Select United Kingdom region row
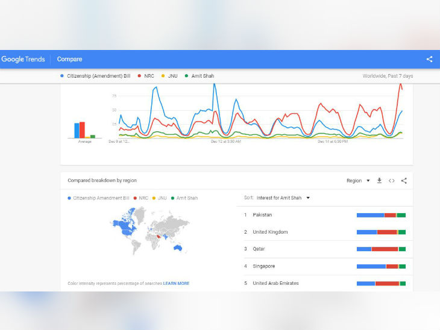 click(270, 232)
